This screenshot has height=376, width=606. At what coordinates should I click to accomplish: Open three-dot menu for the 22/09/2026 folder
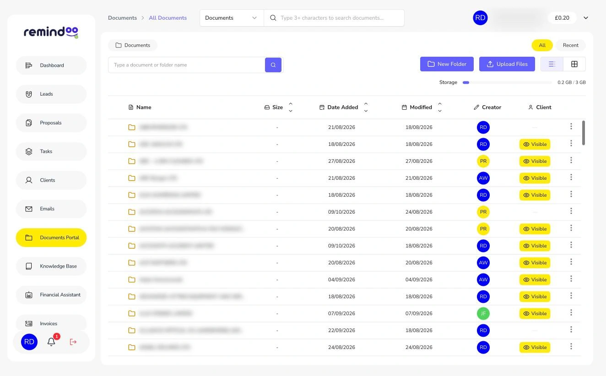point(571,330)
